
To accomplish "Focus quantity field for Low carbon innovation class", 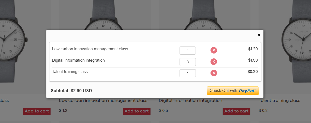I will click(x=187, y=51).
